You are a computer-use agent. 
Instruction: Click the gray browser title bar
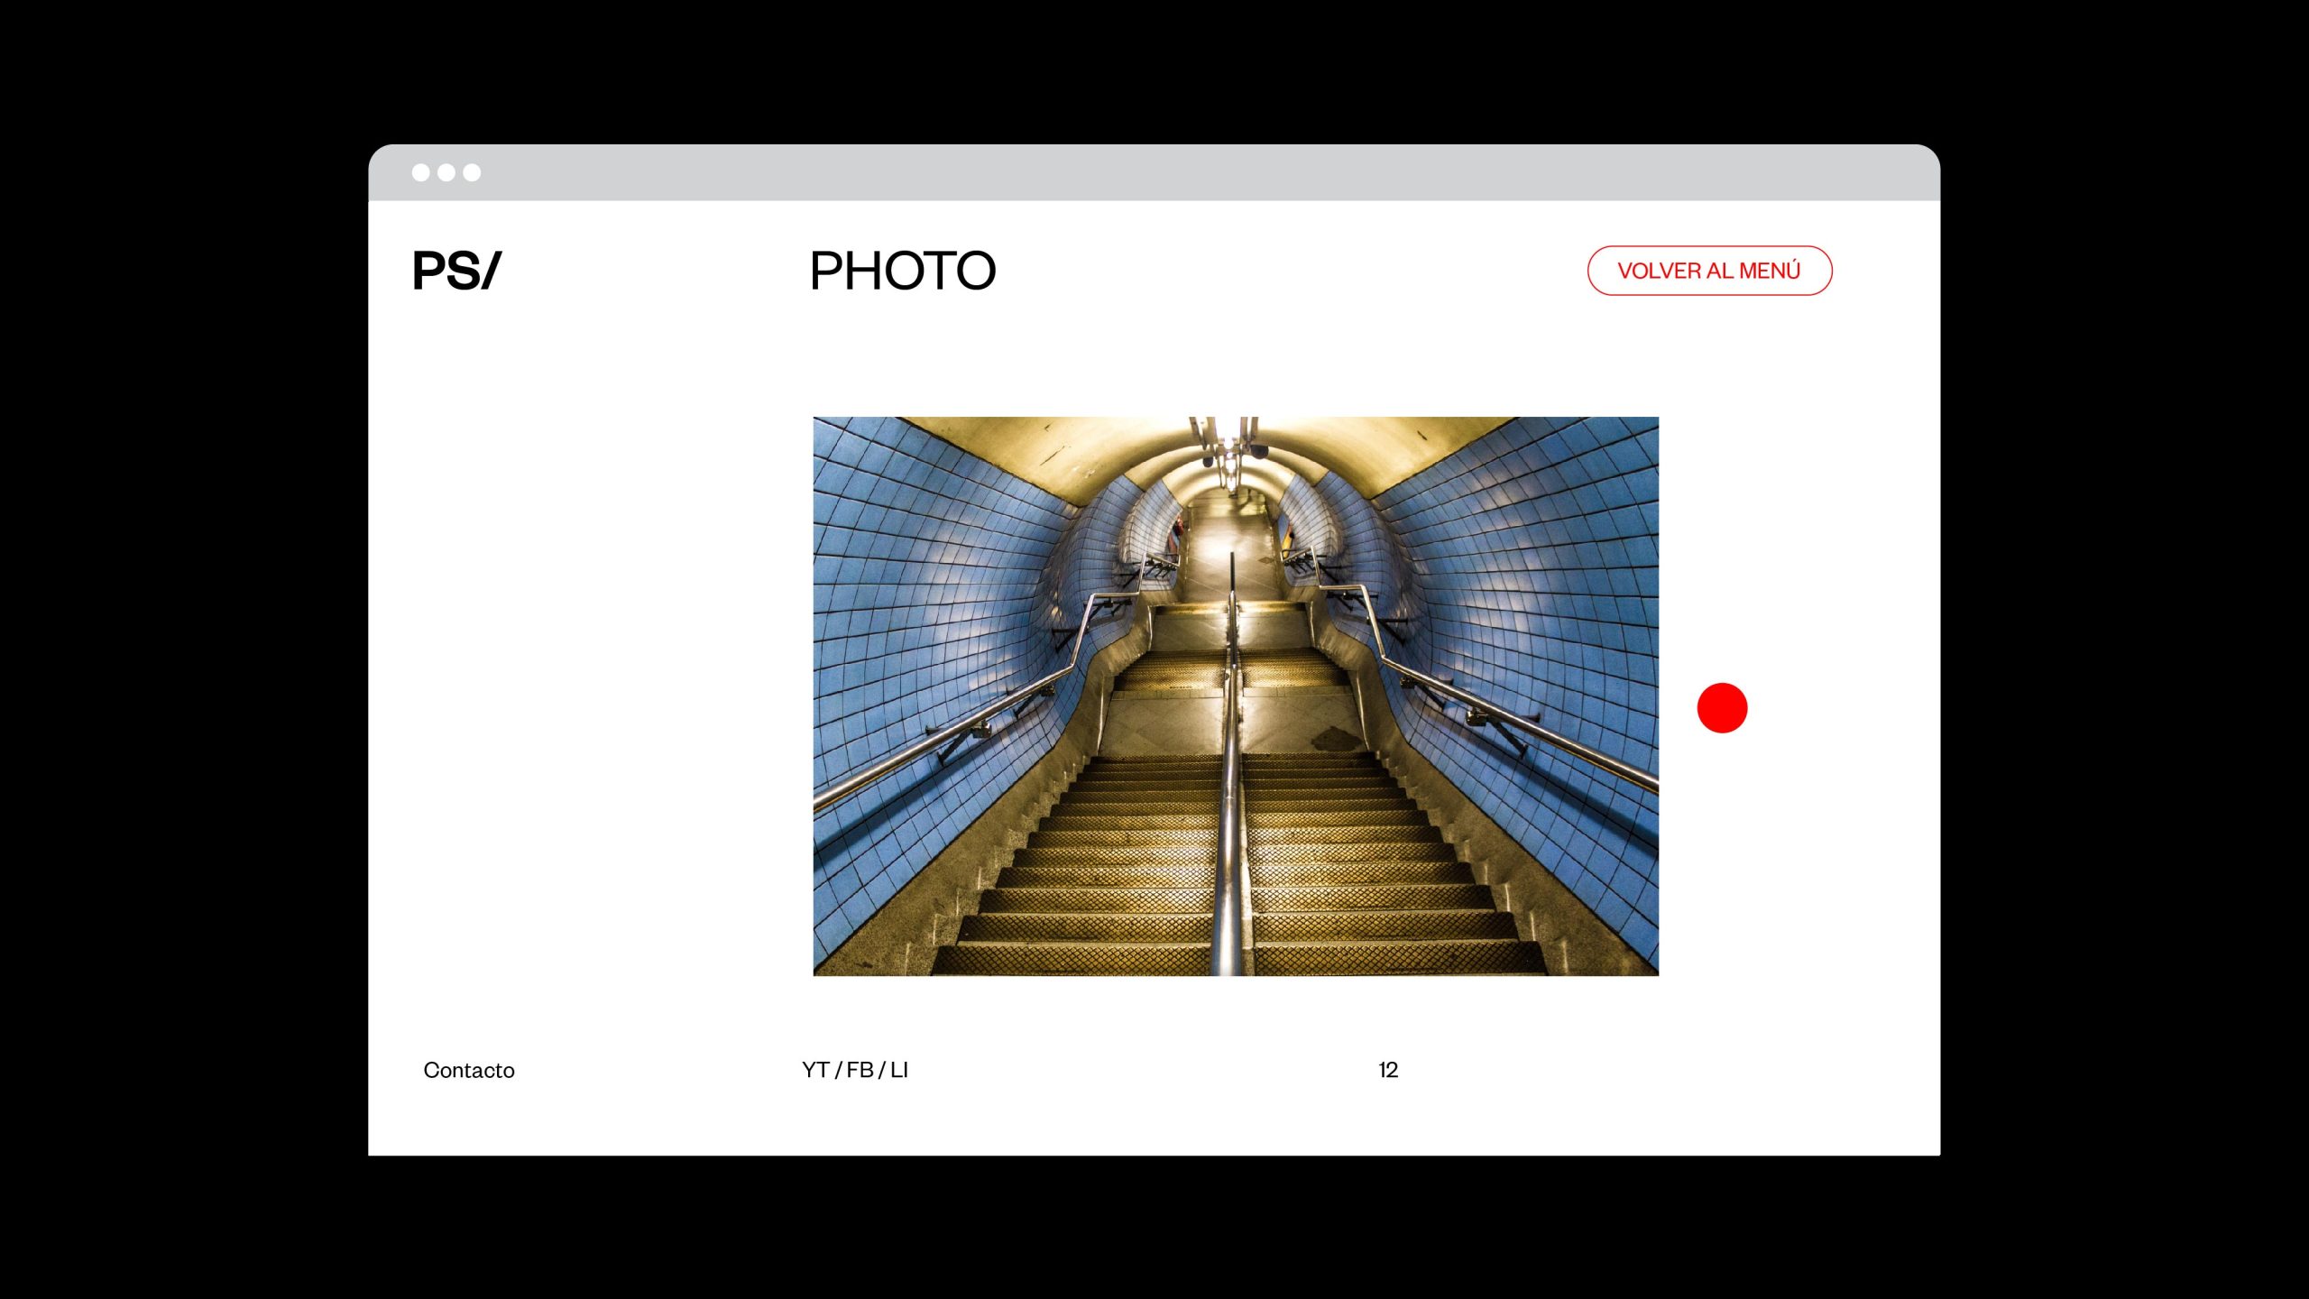[x=1154, y=172]
